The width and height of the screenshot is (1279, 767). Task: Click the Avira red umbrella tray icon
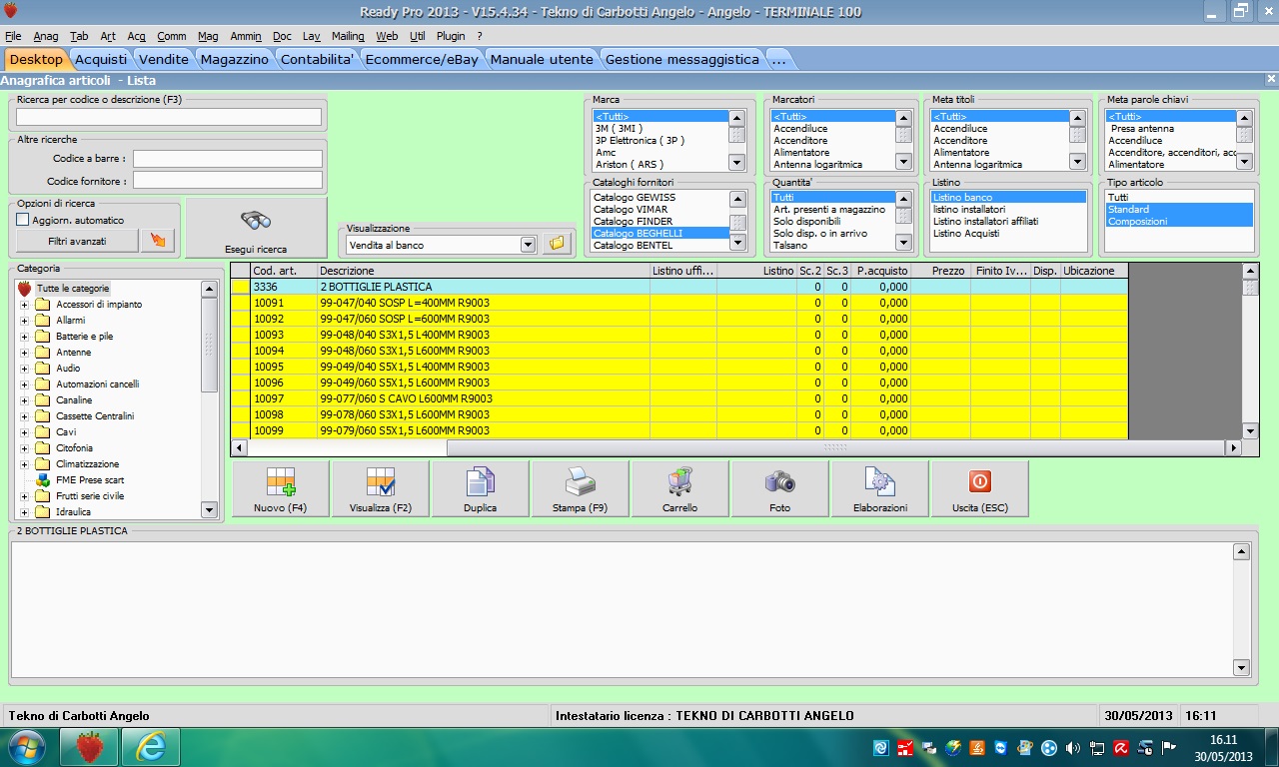[x=1121, y=747]
